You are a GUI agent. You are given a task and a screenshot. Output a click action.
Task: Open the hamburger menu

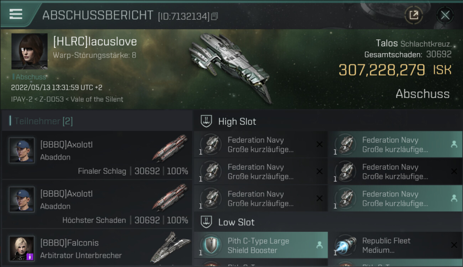point(16,14)
